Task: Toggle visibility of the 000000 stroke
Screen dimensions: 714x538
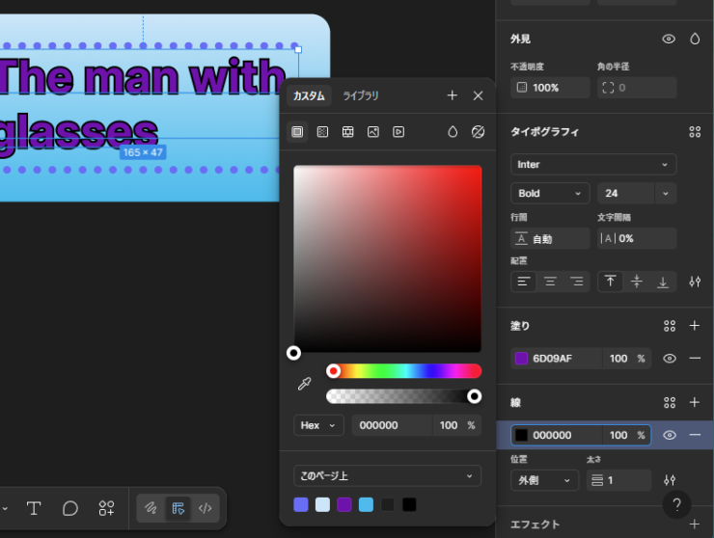Action: click(x=670, y=435)
